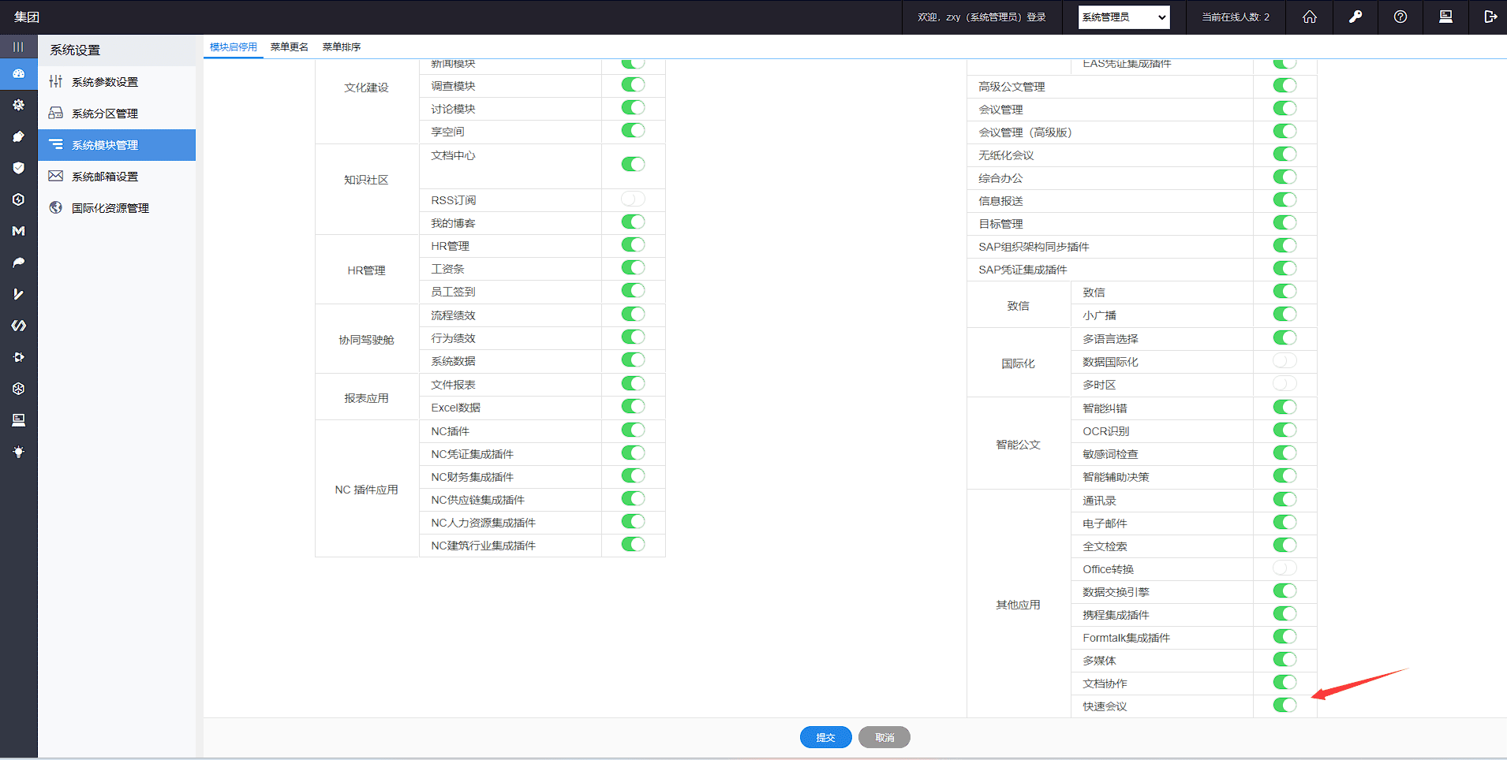Click the code-link icon in sidebar

(18, 326)
